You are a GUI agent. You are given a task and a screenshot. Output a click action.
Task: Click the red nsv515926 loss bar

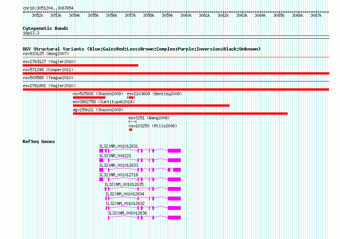coord(89,98)
